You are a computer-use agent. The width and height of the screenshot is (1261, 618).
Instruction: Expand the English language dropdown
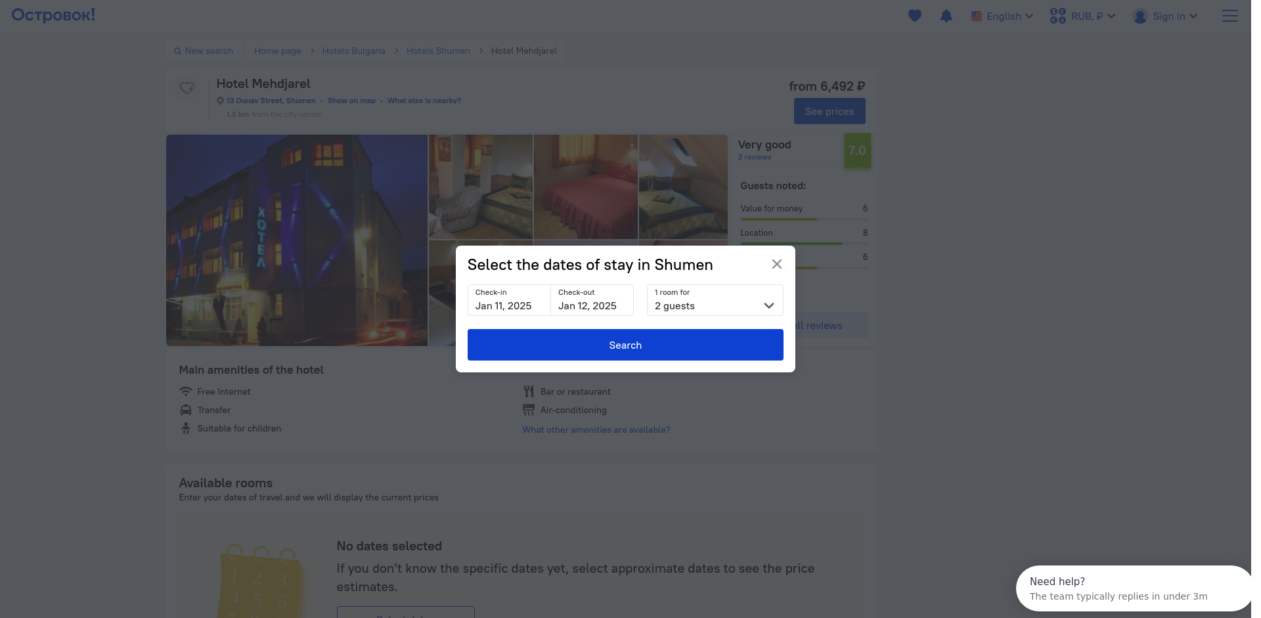(x=1002, y=16)
